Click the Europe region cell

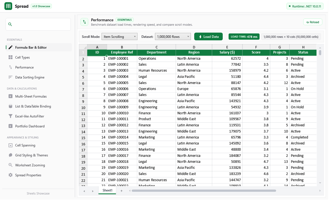[x=194, y=89]
